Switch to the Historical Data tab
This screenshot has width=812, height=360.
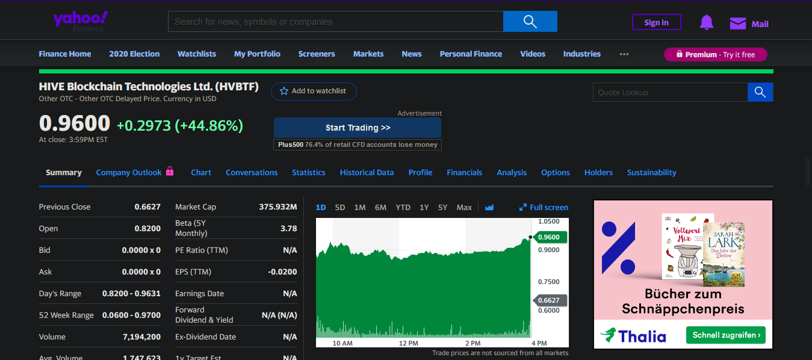click(367, 173)
